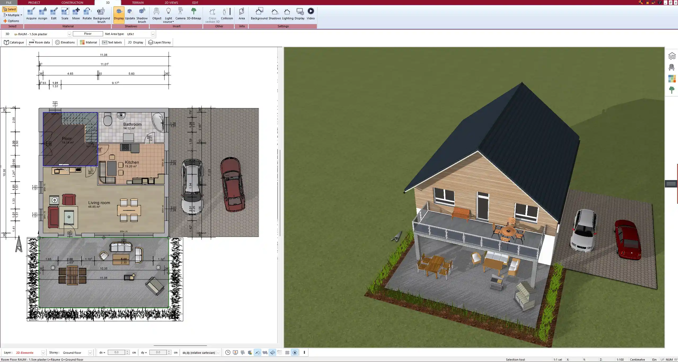Open the Net Area type dropdown
Viewport: 678px width, 362px height.
pyautogui.click(x=153, y=34)
